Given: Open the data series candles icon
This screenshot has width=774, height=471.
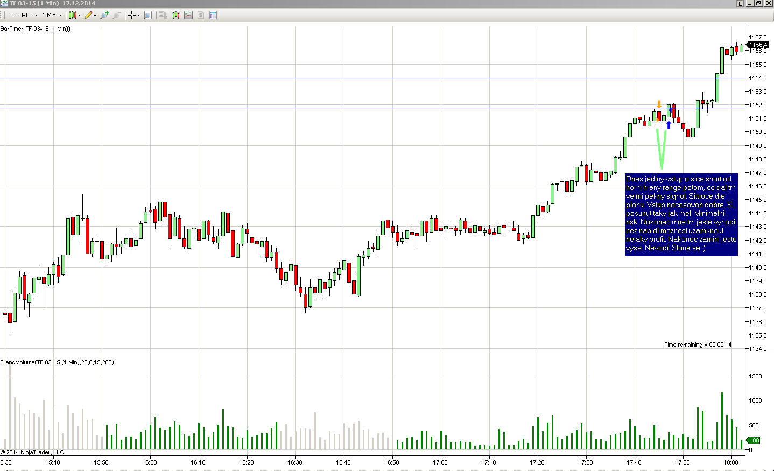Looking at the screenshot, I should 175,15.
